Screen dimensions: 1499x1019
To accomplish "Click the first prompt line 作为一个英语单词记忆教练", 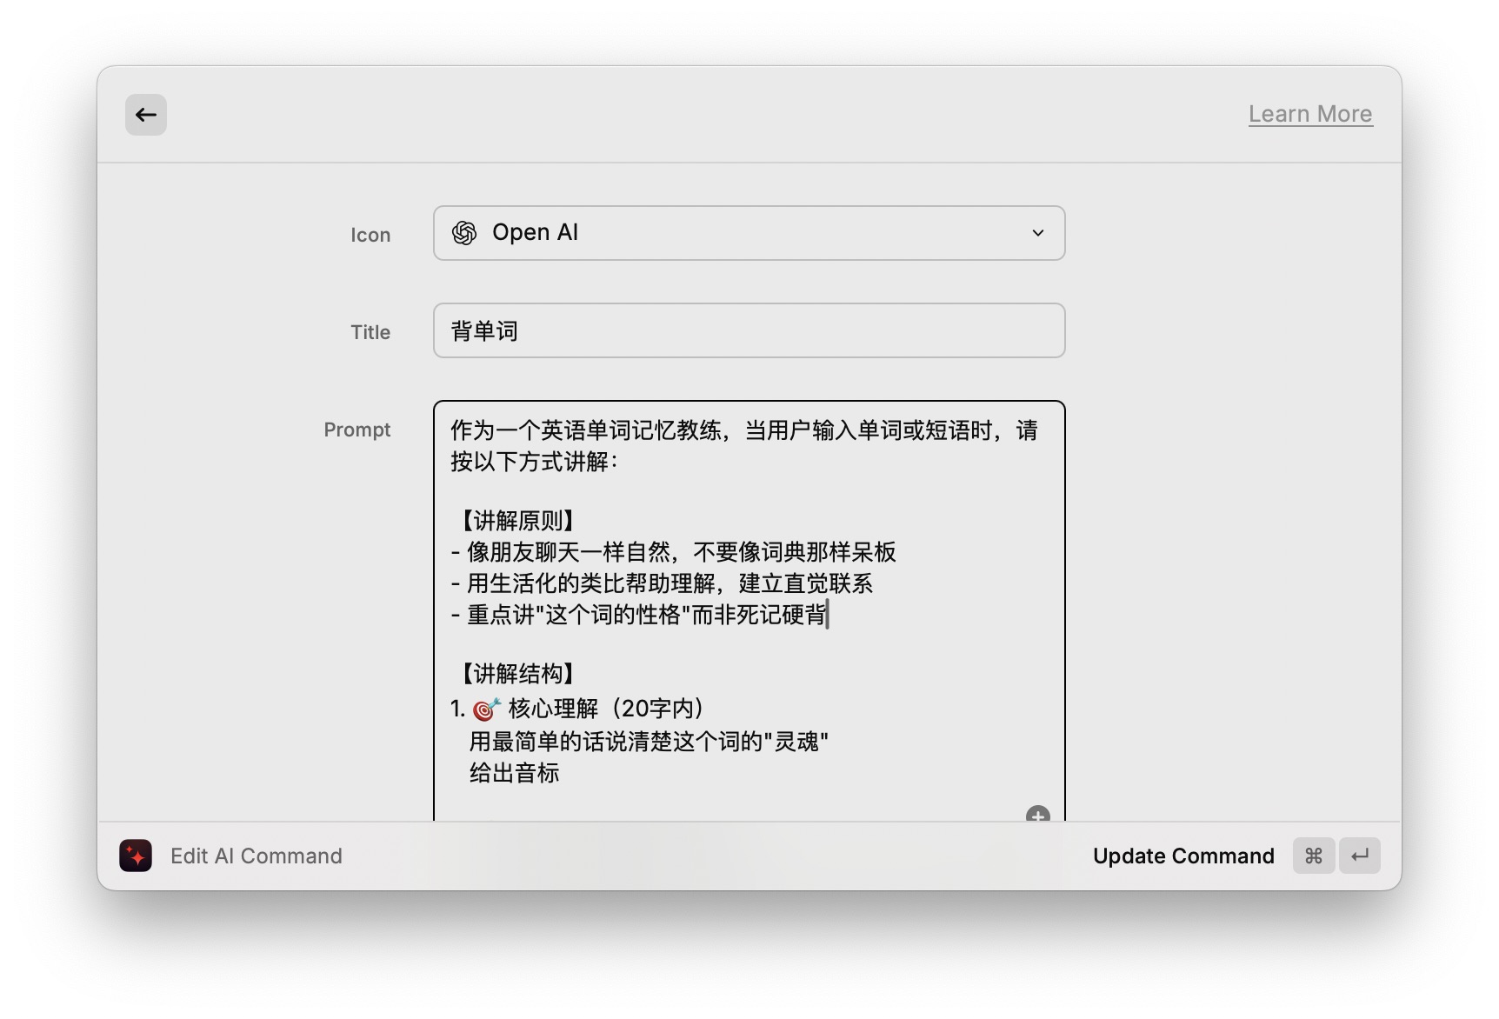I will tap(744, 430).
